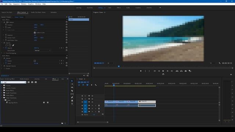Select the Ripple Edit tool
Viewport: 235px width, 132px height.
point(72,87)
